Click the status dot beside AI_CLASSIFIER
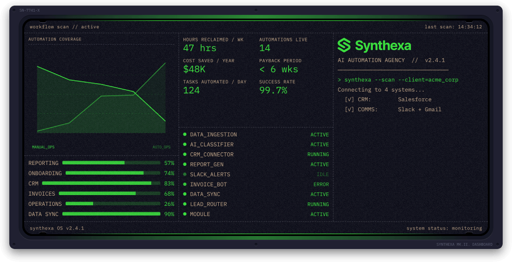Viewport: 512px width, 262px height. [x=185, y=144]
